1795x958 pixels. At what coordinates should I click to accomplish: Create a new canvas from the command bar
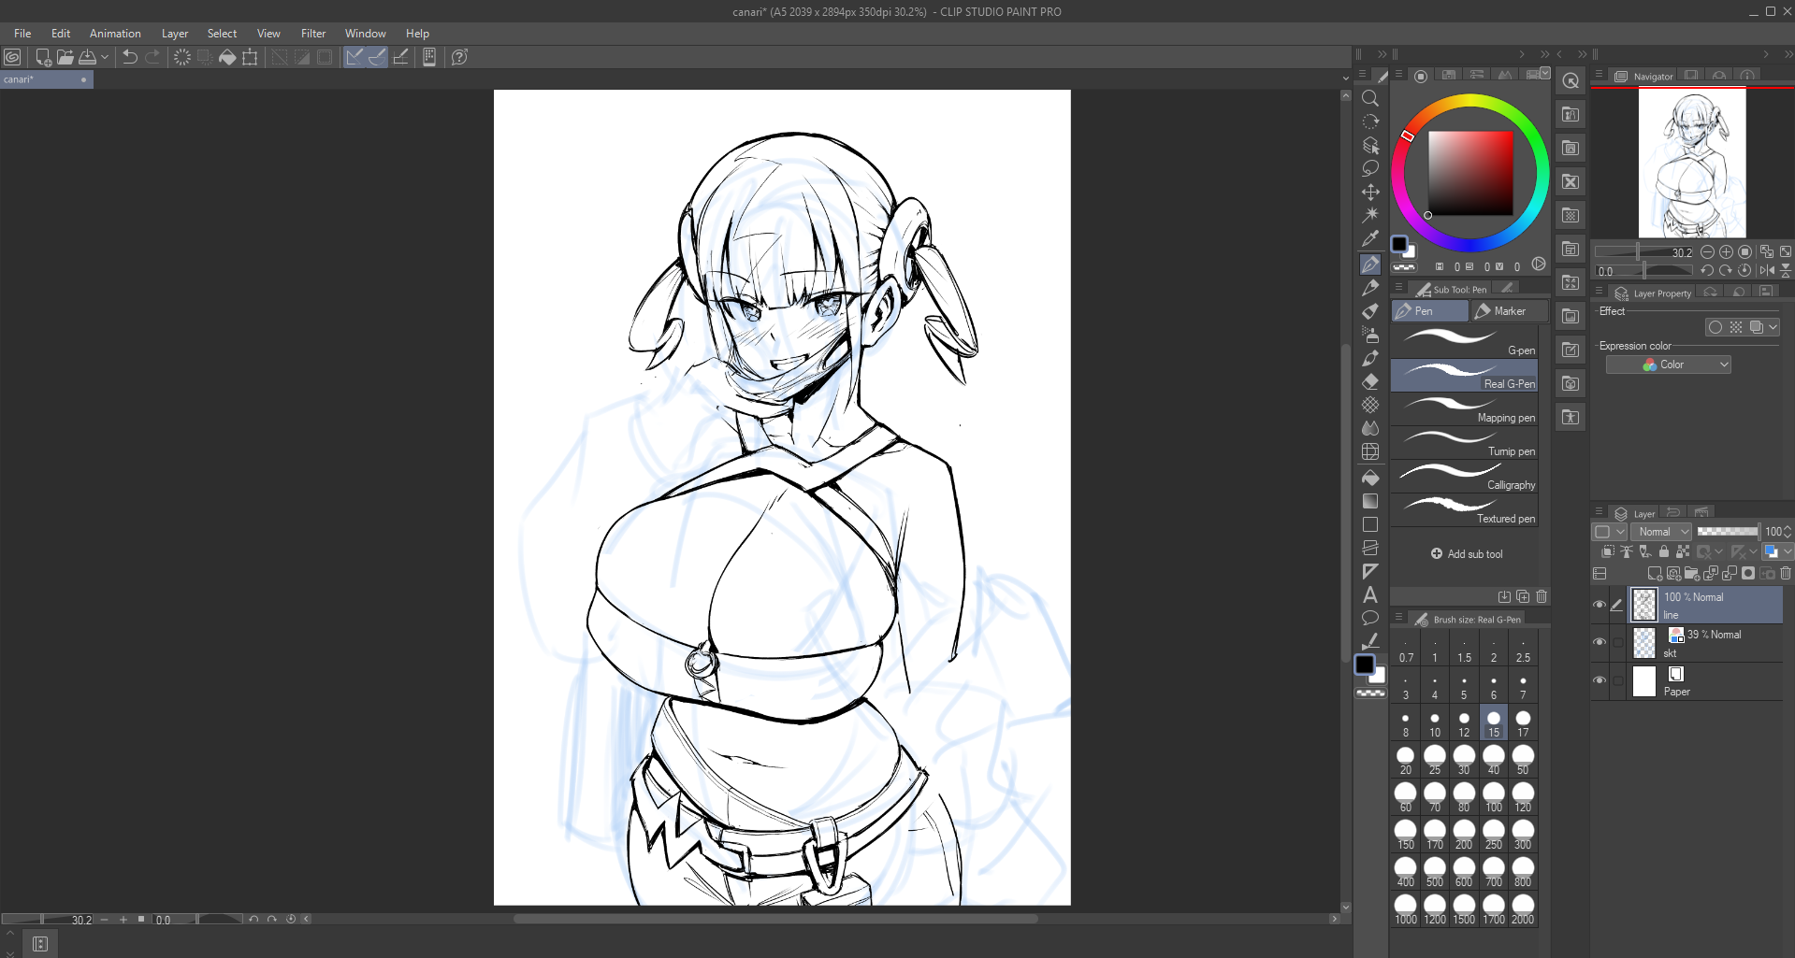(x=43, y=57)
